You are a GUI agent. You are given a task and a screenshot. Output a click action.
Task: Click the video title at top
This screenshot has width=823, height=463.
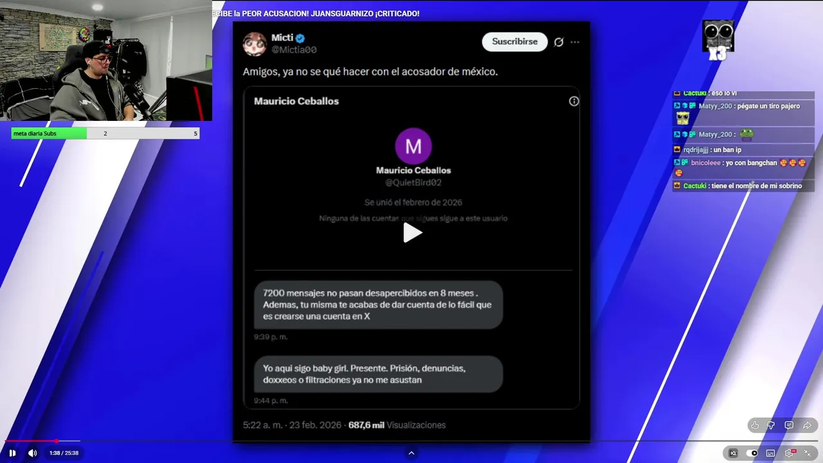(316, 14)
